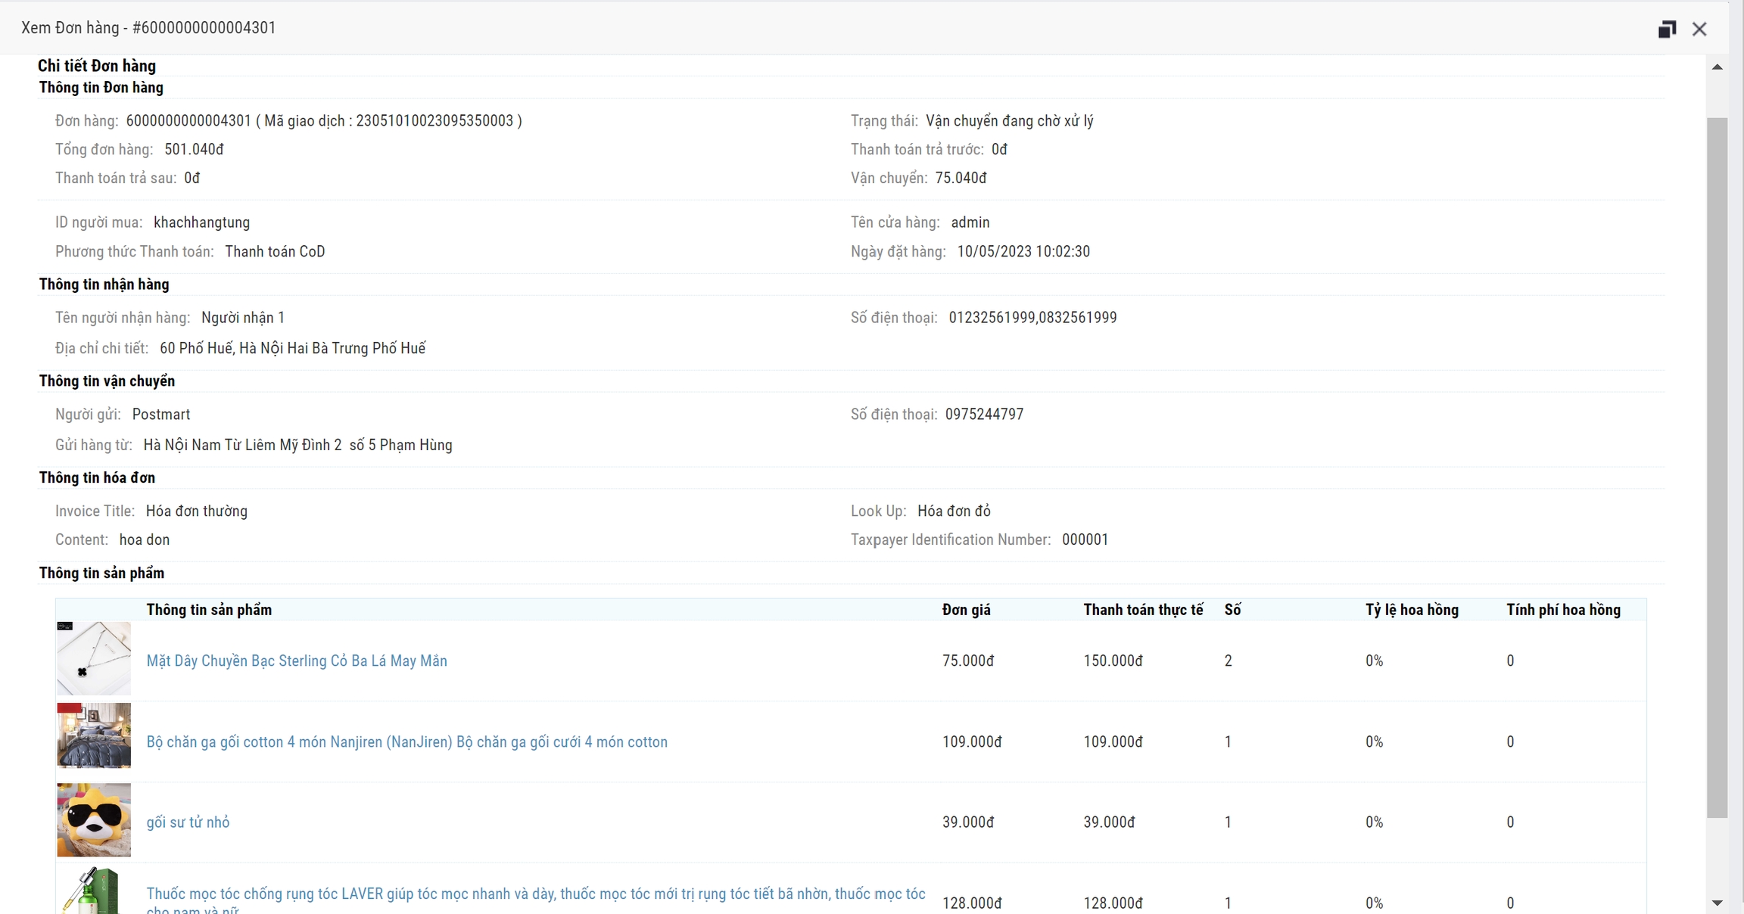Click scrollbar down arrow

[1717, 903]
